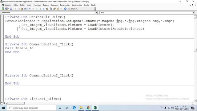Click the taskbar search box

coord(31,108)
